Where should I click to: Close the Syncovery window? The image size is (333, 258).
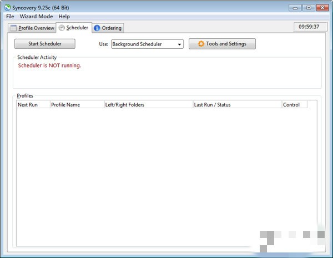point(322,8)
